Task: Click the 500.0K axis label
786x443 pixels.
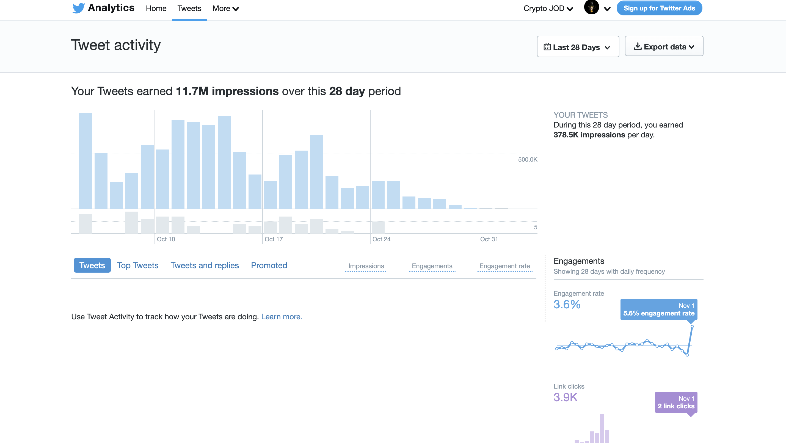Action: pyautogui.click(x=528, y=160)
